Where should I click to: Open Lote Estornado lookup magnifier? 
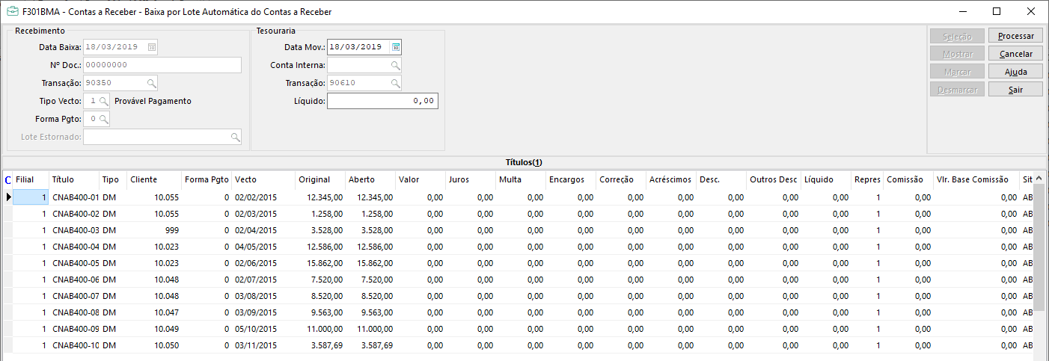[x=235, y=137]
